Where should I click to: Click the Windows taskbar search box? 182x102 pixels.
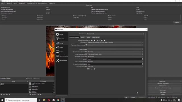[21, 100]
